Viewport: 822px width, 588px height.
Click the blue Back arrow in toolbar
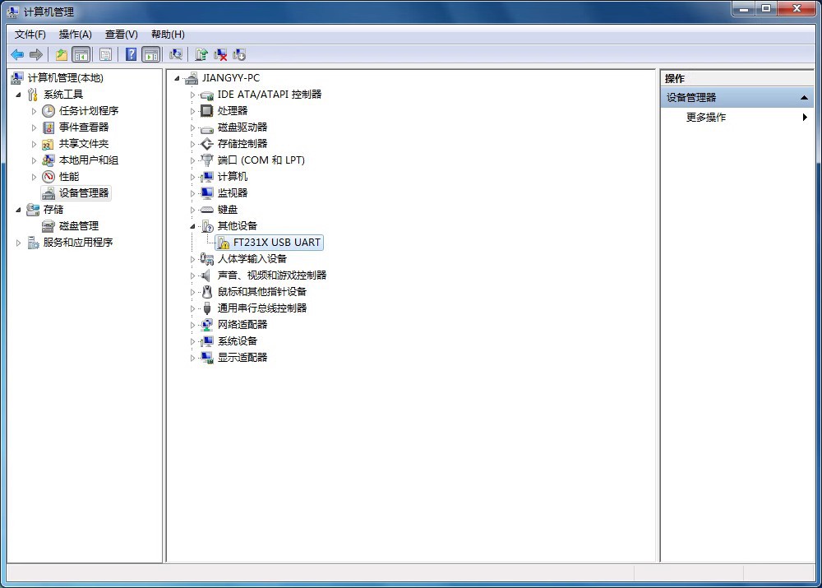tap(17, 54)
